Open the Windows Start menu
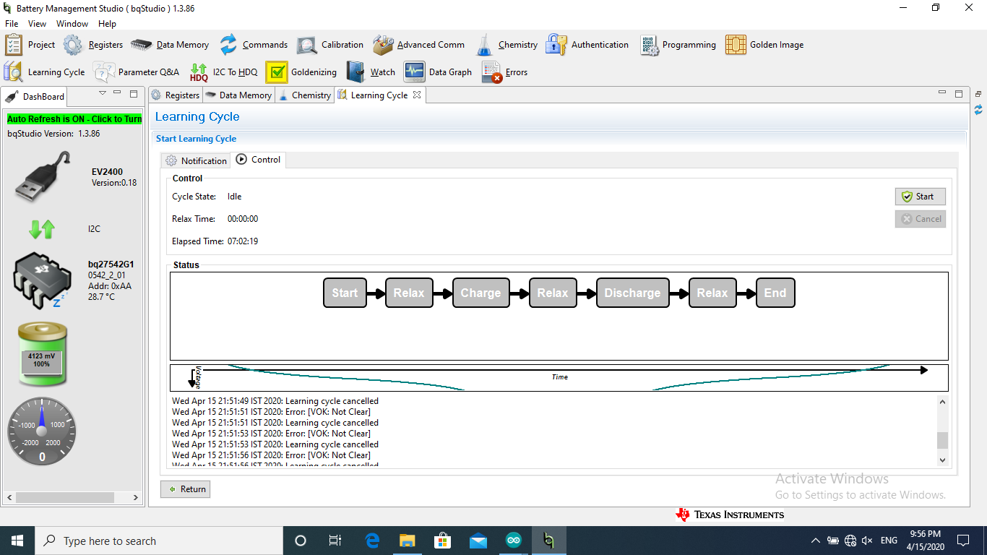987x555 pixels. click(17, 541)
